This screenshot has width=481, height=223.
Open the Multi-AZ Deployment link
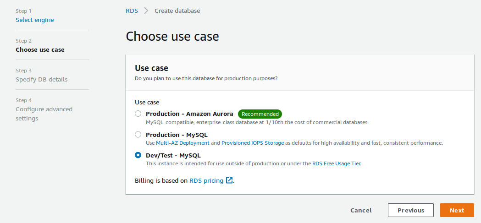click(183, 143)
